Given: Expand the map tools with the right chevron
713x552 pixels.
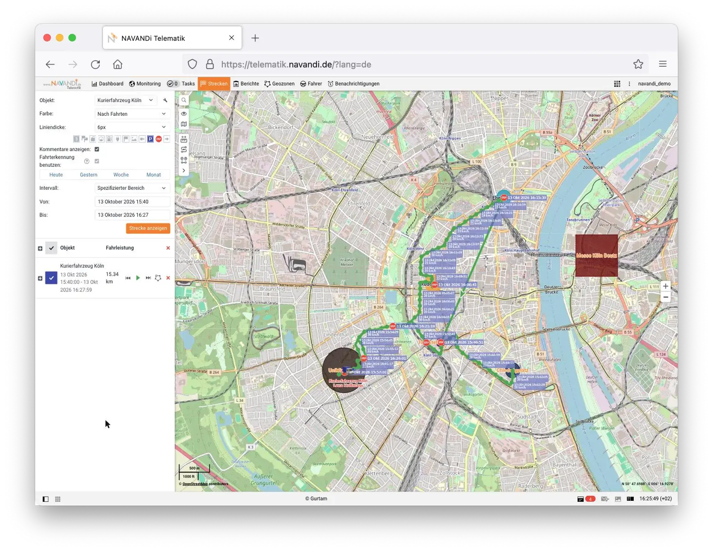Looking at the screenshot, I should 184,171.
